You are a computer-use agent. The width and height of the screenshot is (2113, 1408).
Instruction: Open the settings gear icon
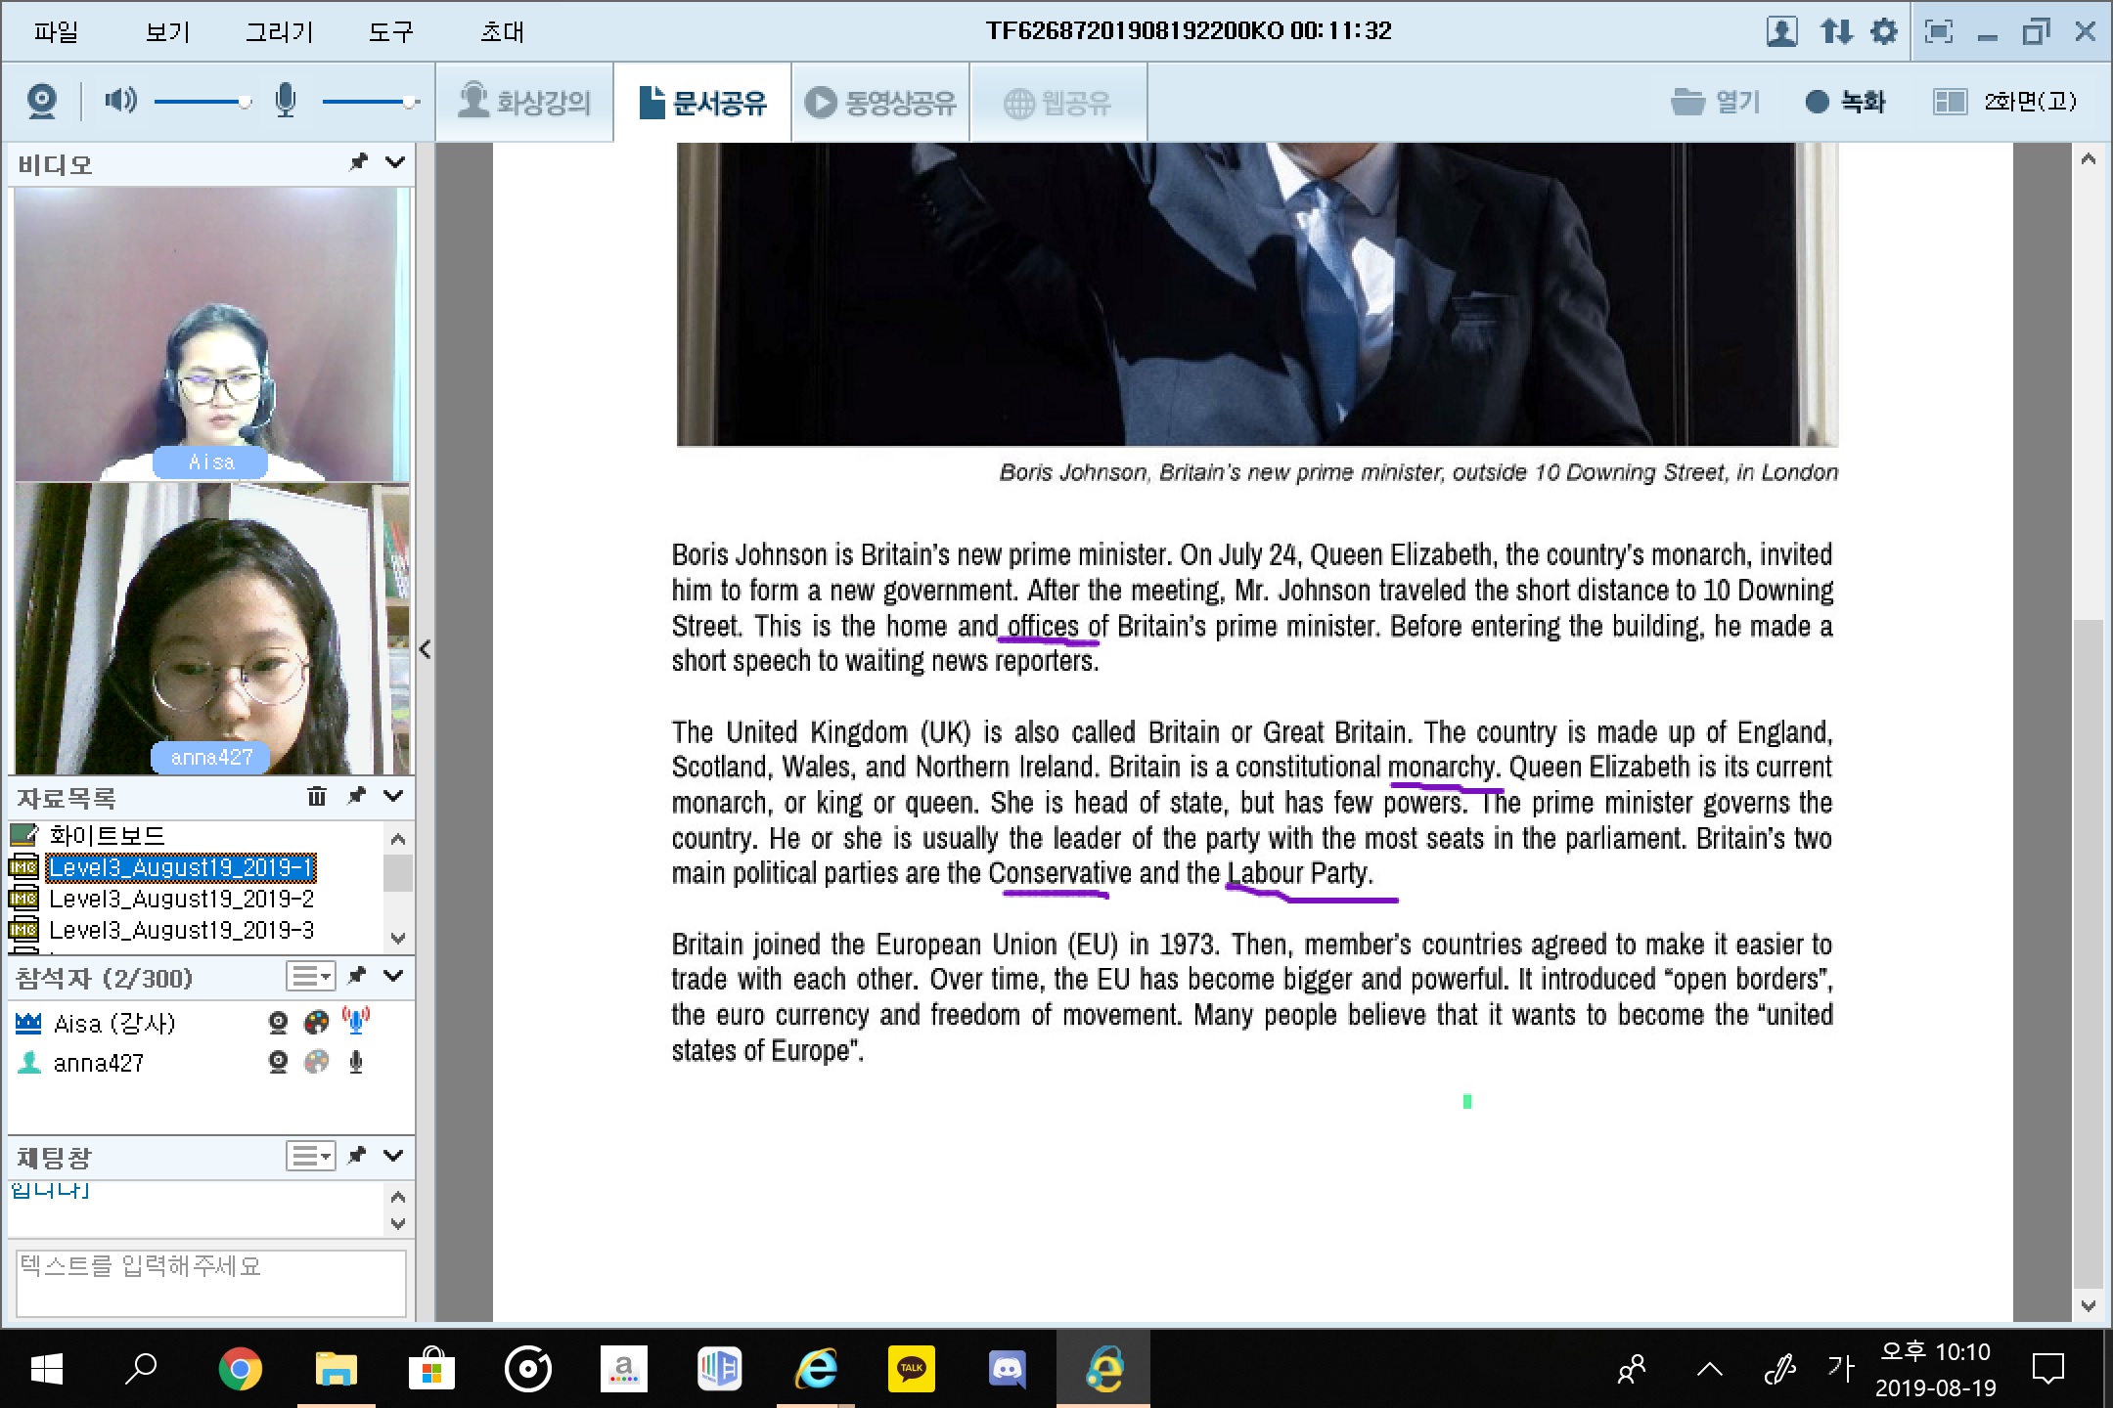coord(1883,31)
